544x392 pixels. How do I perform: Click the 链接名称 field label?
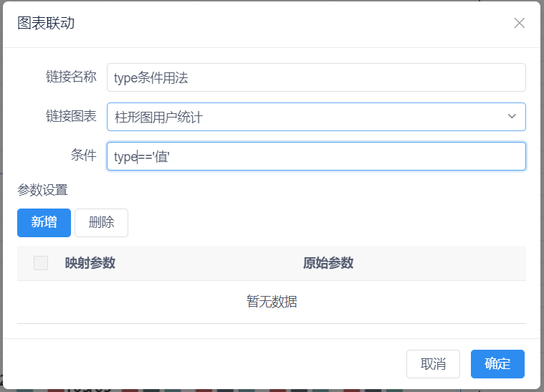(71, 77)
